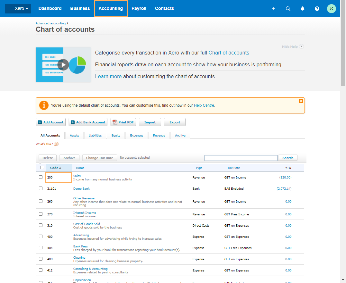The image size is (346, 283).
Task: Click the What's this speech bubble icon
Action: 57,144
